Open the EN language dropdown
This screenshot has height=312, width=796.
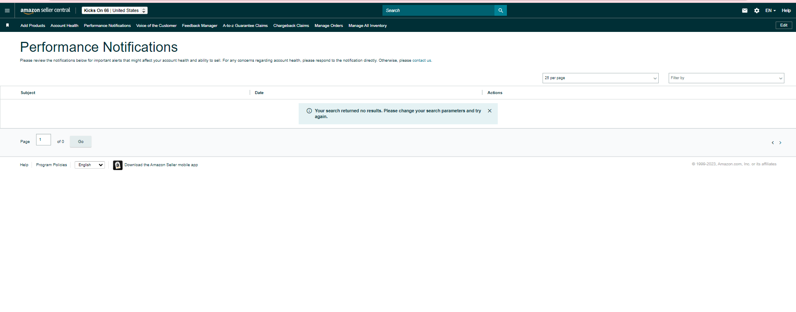[770, 11]
